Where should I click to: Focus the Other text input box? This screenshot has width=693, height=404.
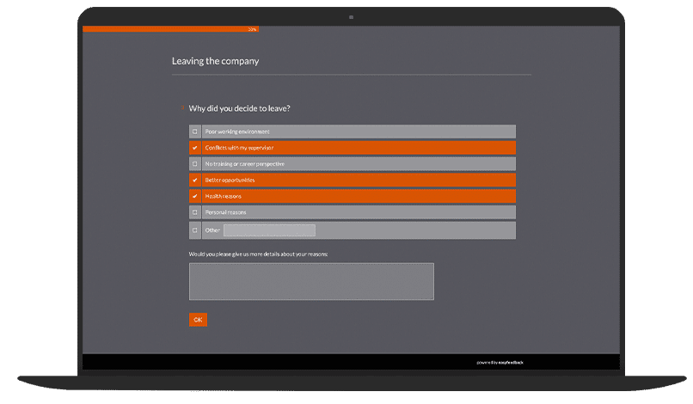(270, 230)
